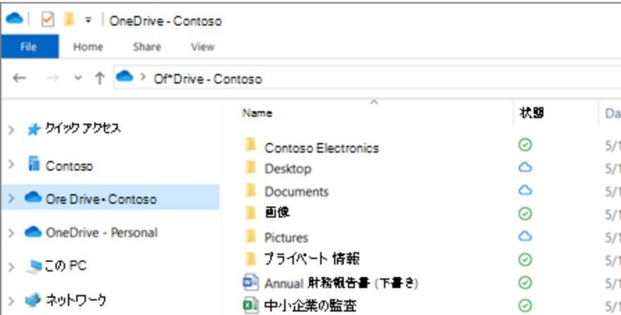Select the Annual 財務報告書 document name

click(x=342, y=283)
